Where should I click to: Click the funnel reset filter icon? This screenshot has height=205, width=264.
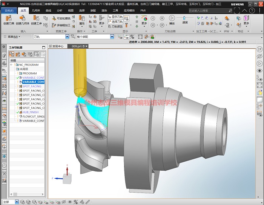(x=73, y=37)
